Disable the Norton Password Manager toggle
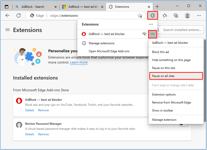The image size is (207, 150). pyautogui.click(x=184, y=123)
